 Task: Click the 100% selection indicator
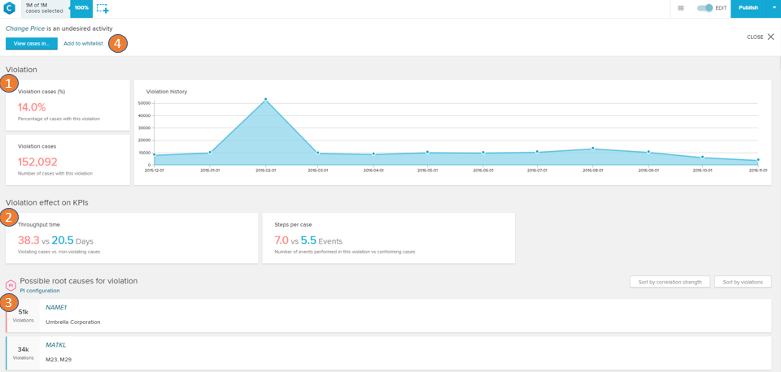coord(81,8)
